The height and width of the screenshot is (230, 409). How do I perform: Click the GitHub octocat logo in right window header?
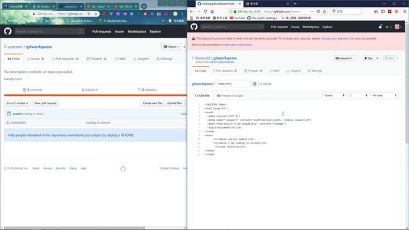[x=194, y=27]
